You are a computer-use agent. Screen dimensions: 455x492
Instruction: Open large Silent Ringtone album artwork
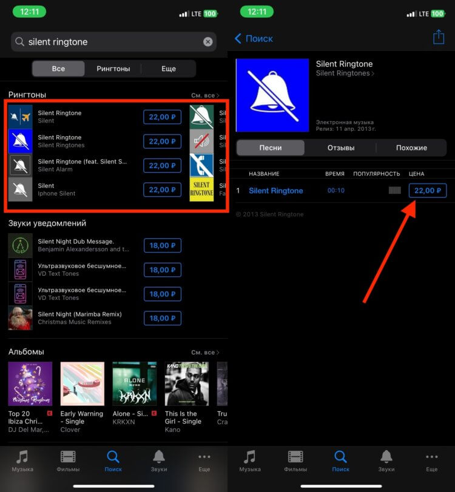272,95
